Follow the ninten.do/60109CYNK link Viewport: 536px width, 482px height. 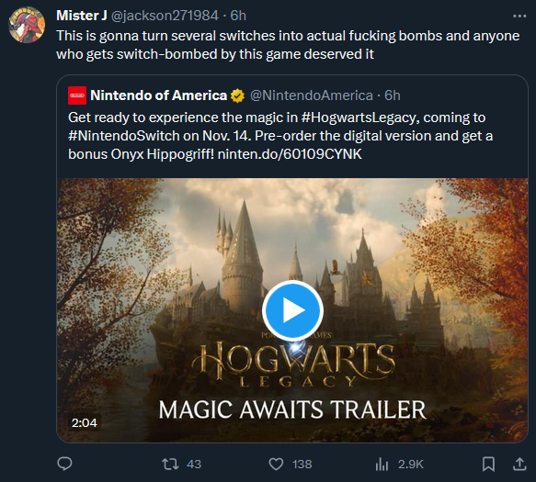290,154
